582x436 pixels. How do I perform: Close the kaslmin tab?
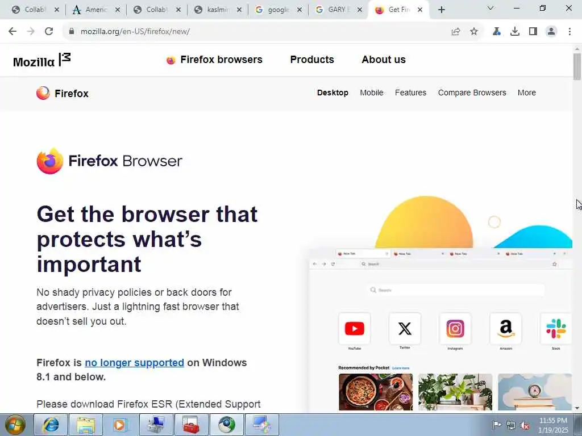[239, 10]
